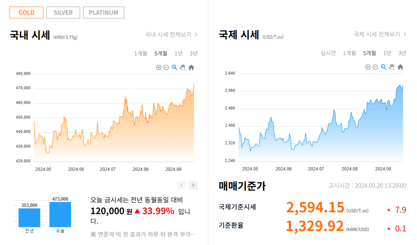
Task: Switch to the SILVER tab
Action: (x=63, y=12)
